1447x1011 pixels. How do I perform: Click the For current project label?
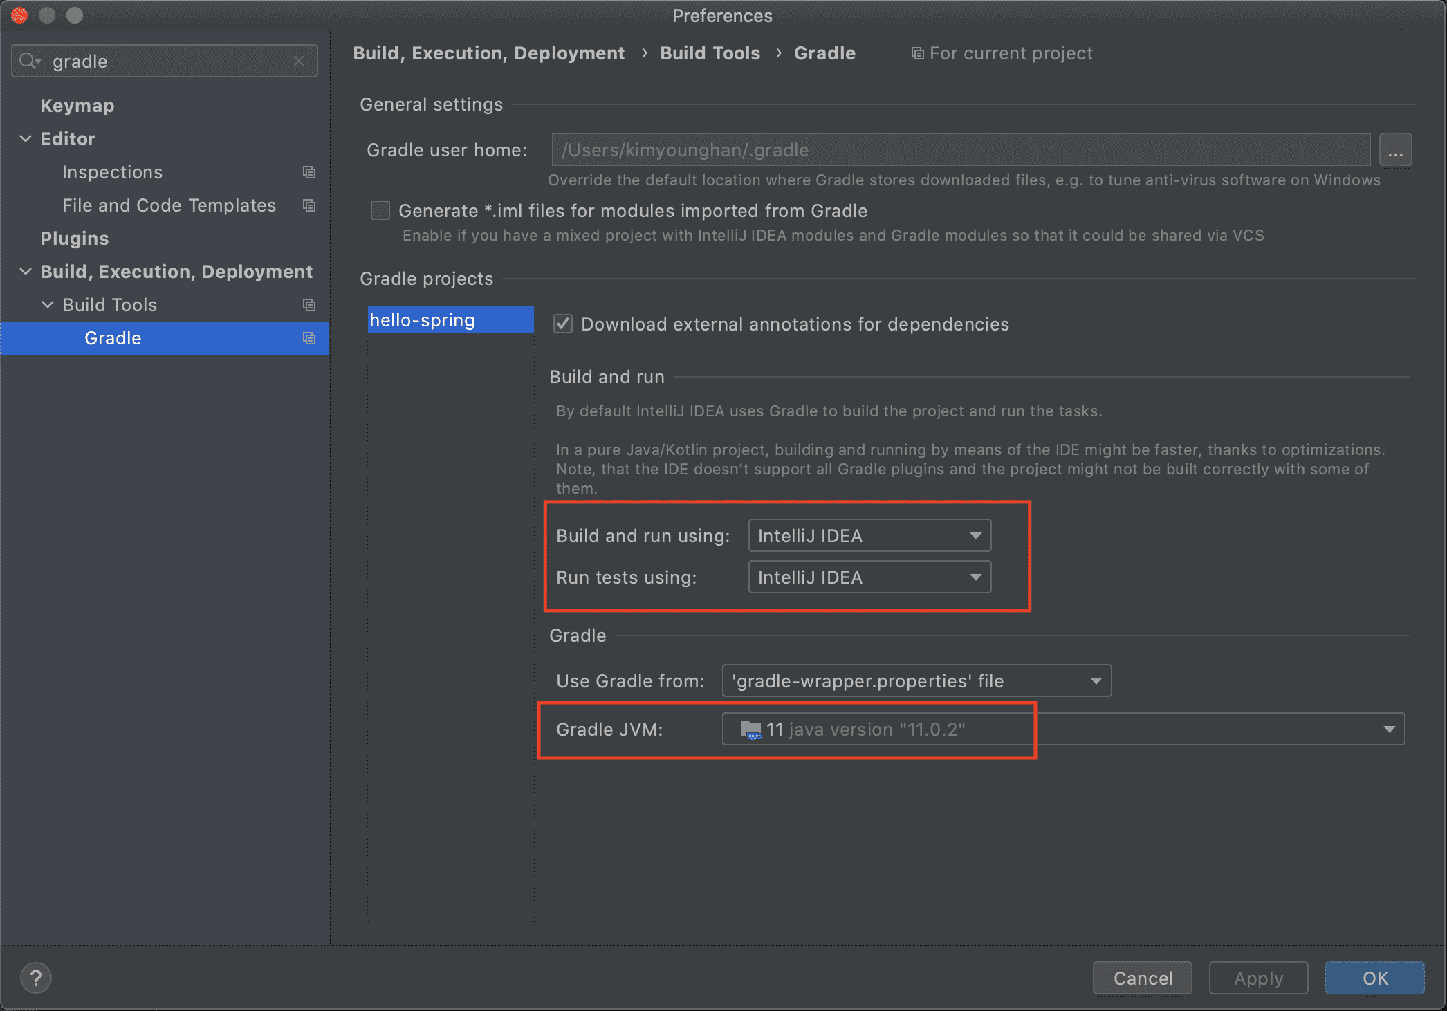(x=1011, y=53)
